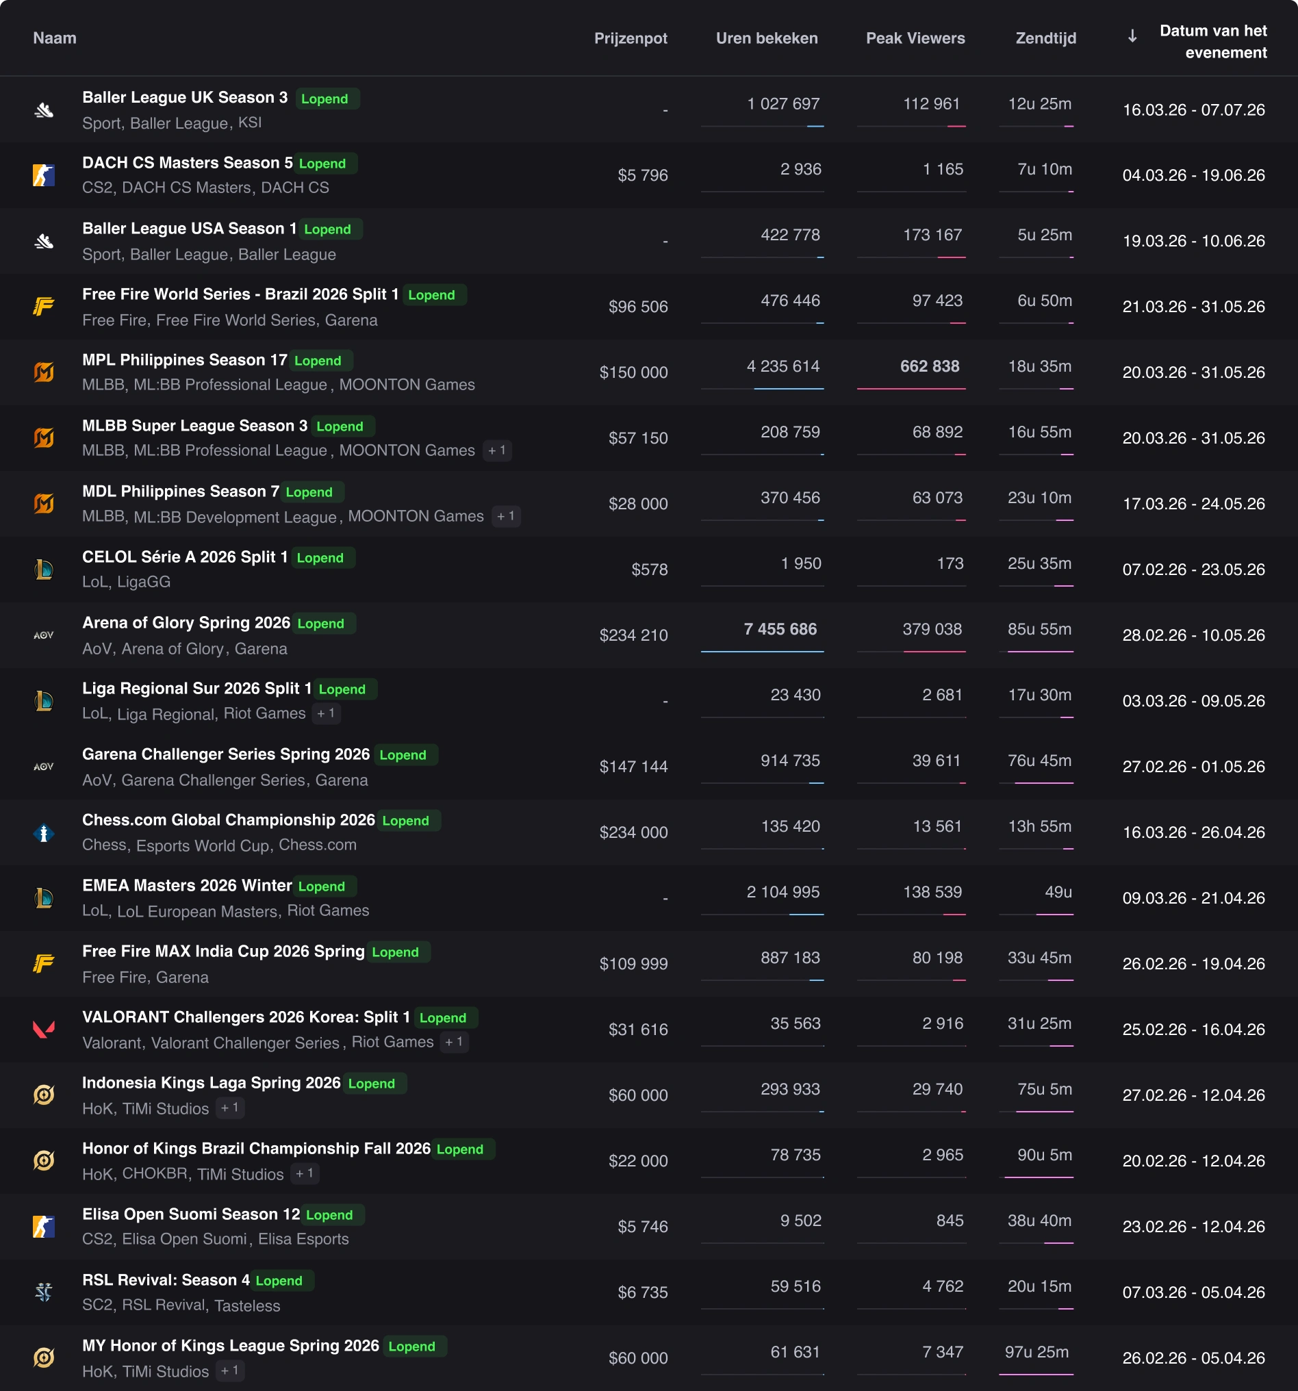Click the LigaGG tag under CELOL Série A

(144, 582)
